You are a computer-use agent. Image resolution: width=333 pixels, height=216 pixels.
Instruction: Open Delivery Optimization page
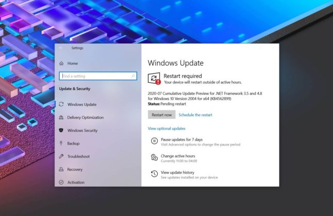pos(86,117)
